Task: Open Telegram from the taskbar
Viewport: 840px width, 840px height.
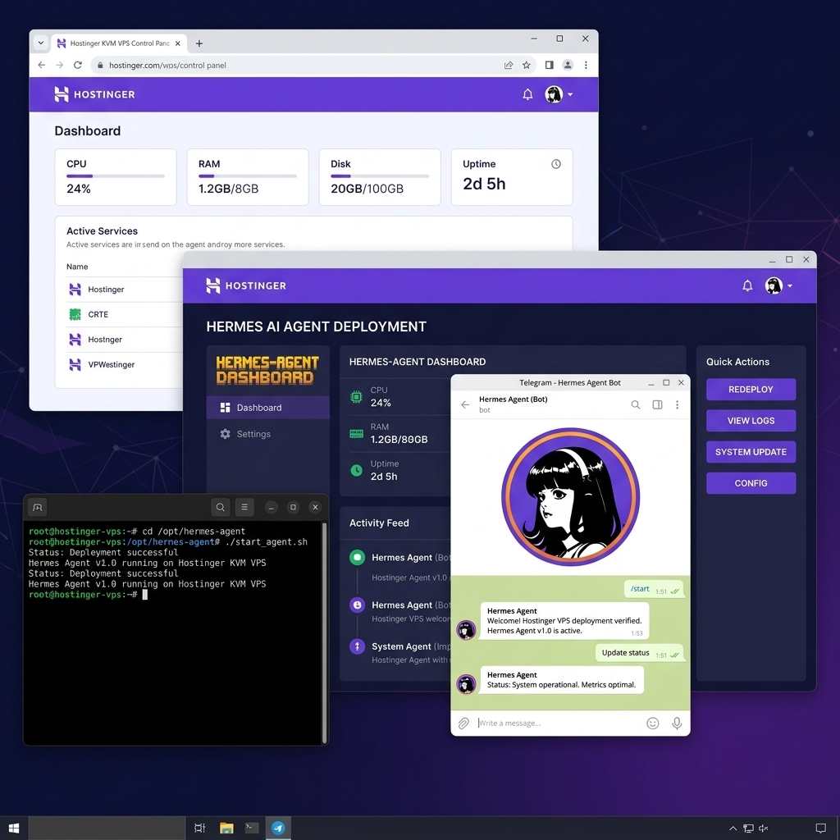Action: click(x=278, y=829)
